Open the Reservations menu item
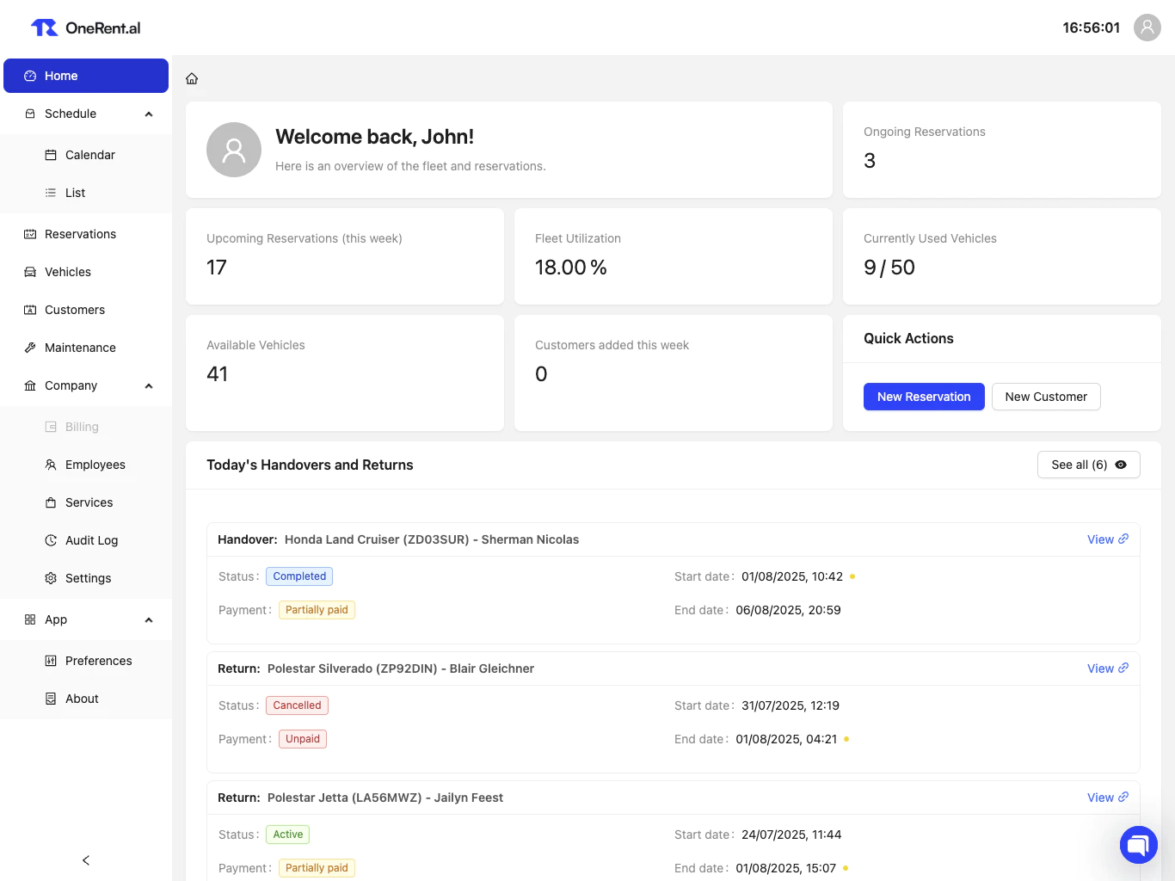The width and height of the screenshot is (1175, 881). [x=86, y=234]
